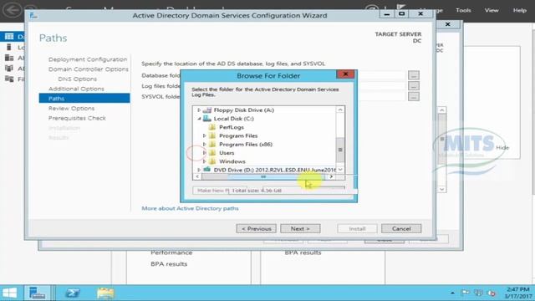Select the Windows folder name
The image size is (535, 301).
click(232, 161)
